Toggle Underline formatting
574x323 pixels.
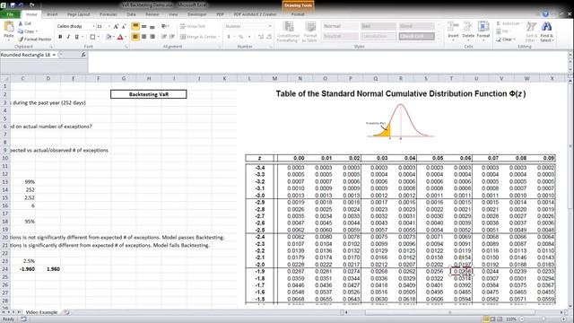[76, 37]
